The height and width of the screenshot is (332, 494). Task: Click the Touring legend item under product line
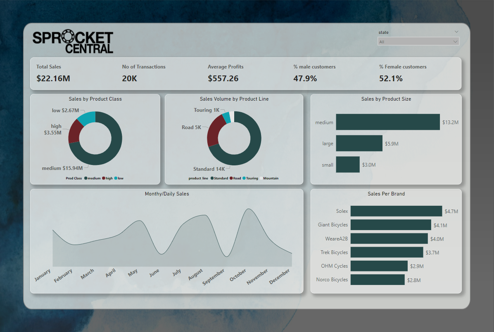point(250,179)
